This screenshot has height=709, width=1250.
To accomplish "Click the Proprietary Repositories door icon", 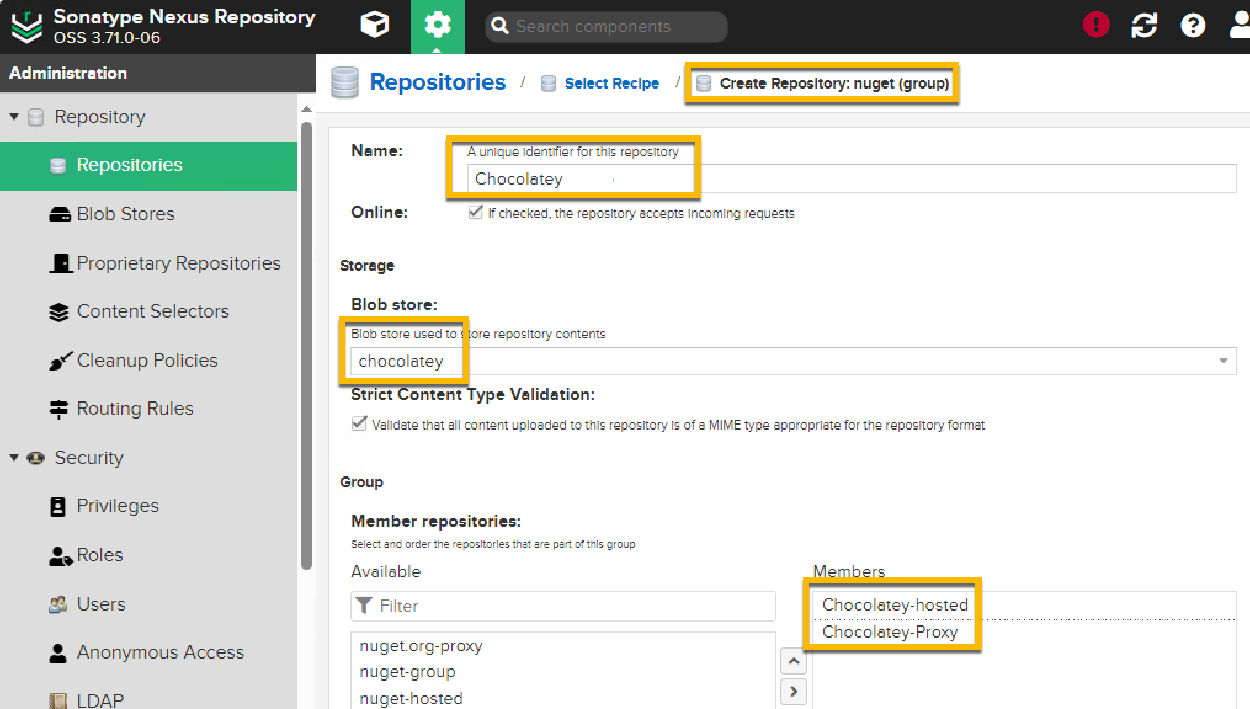I will [60, 263].
